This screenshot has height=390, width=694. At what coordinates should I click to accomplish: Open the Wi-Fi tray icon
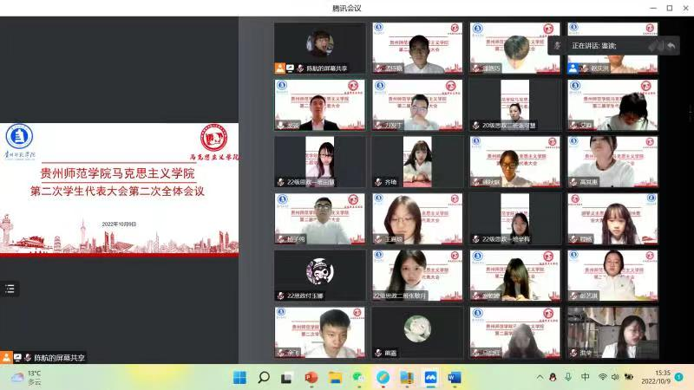point(602,377)
